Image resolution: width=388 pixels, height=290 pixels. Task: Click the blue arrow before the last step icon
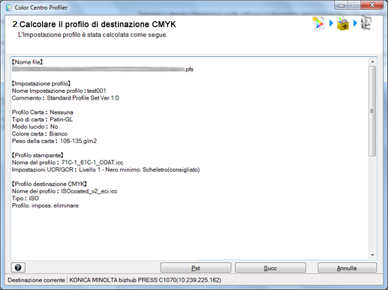tap(355, 23)
